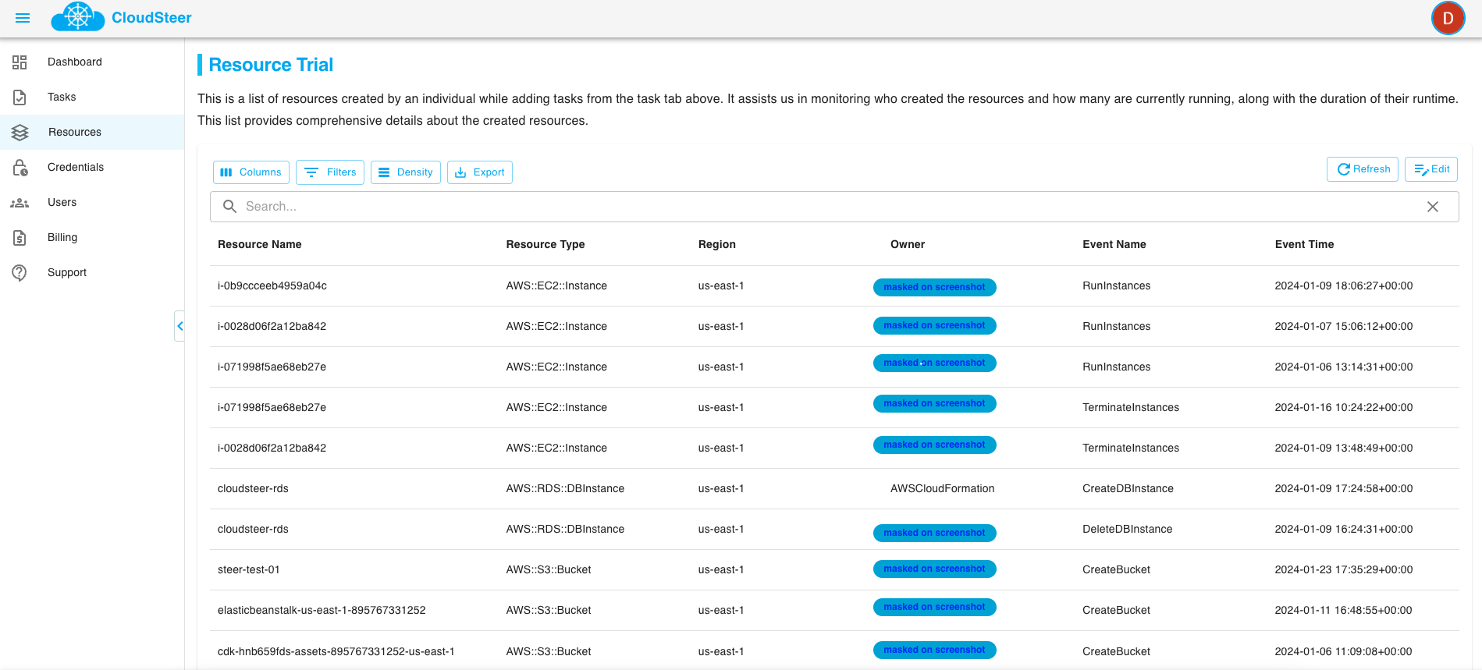Viewport: 1482px width, 670px height.
Task: Open user avatar D profile
Action: (1448, 18)
